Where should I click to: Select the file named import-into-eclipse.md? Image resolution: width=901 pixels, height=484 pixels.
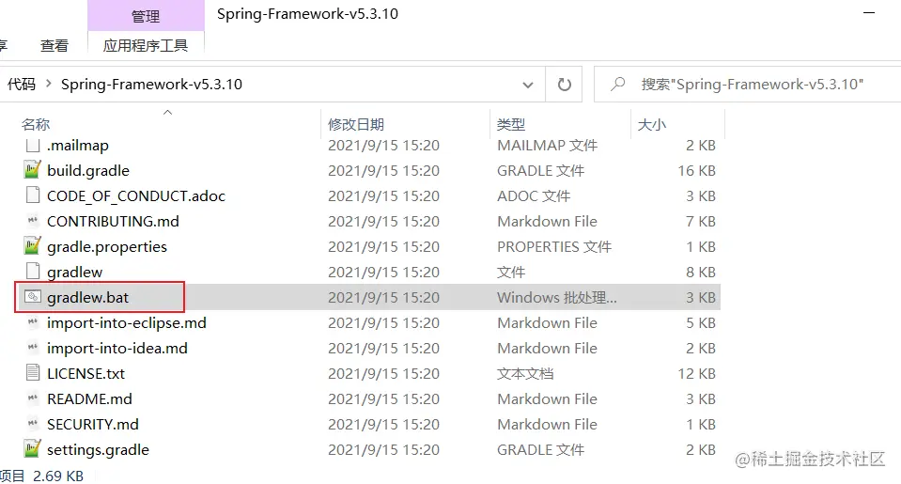click(127, 322)
